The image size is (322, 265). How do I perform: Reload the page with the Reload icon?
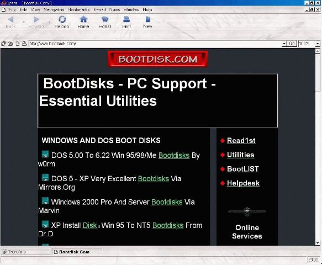pyautogui.click(x=62, y=19)
